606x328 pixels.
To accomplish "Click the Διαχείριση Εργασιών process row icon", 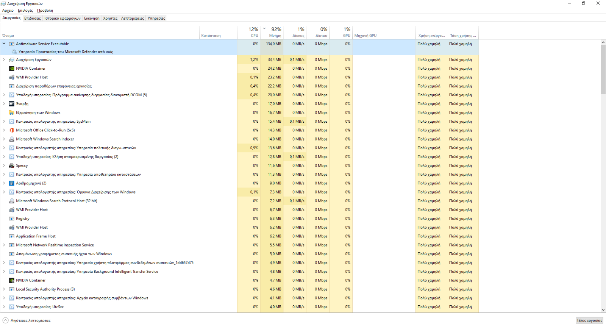I will (x=12, y=60).
